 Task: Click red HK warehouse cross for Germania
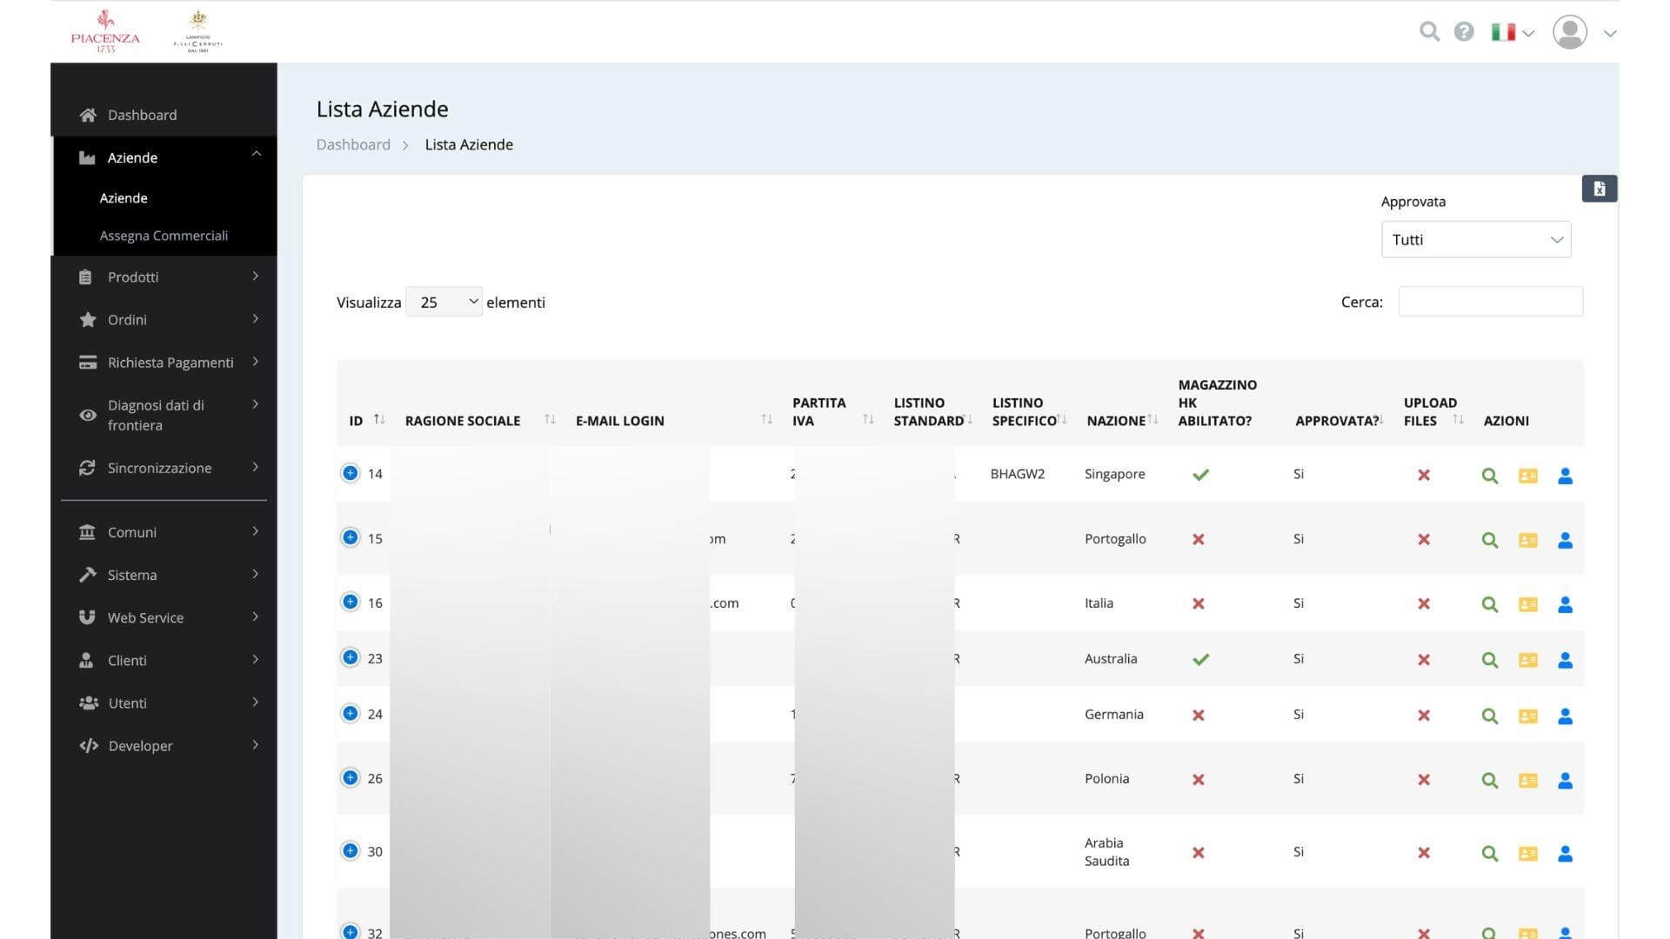coord(1198,715)
